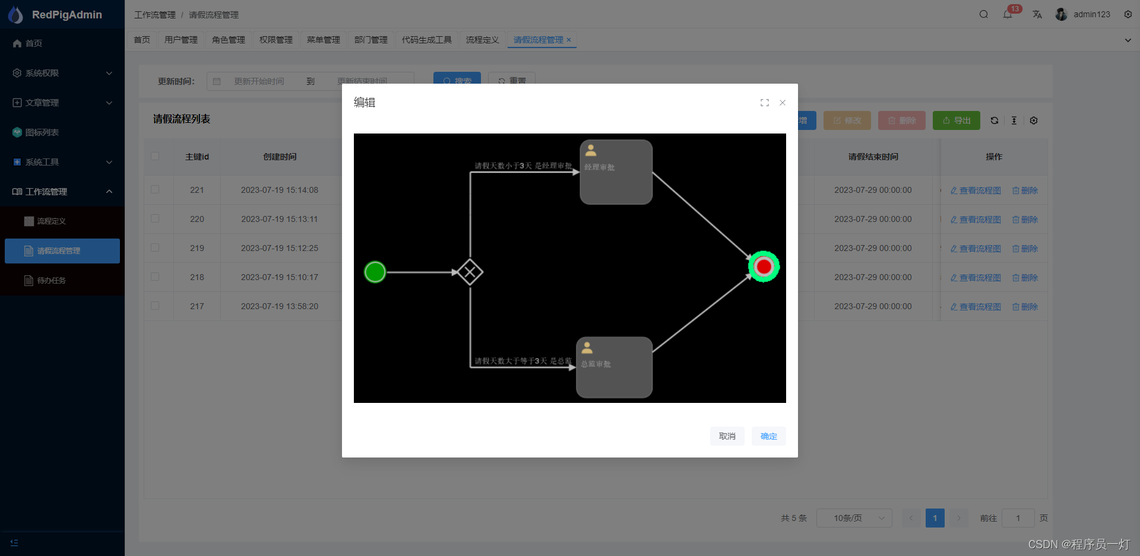This screenshot has height=556, width=1140.
Task: Open the top-right settings gear icon
Action: (x=1128, y=14)
